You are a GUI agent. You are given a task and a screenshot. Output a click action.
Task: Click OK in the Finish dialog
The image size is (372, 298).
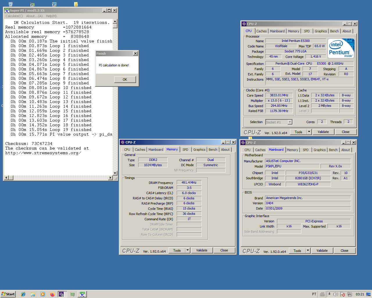pos(125,79)
